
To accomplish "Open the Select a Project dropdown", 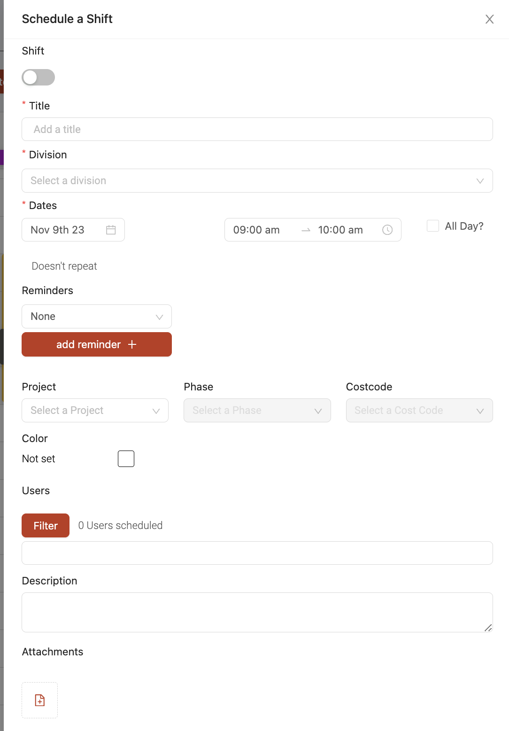I will (95, 411).
